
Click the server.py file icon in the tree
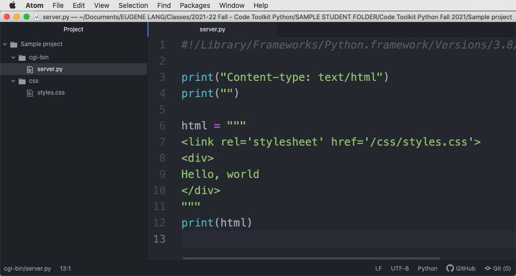30,69
